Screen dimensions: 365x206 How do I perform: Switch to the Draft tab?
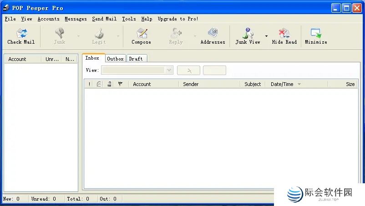coord(136,59)
